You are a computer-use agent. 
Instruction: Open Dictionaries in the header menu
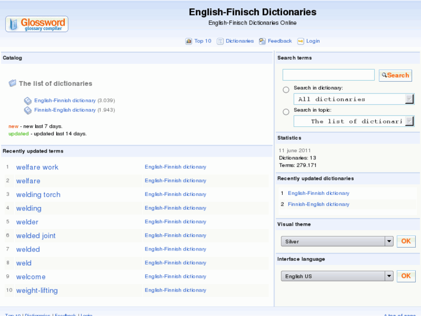pos(240,41)
